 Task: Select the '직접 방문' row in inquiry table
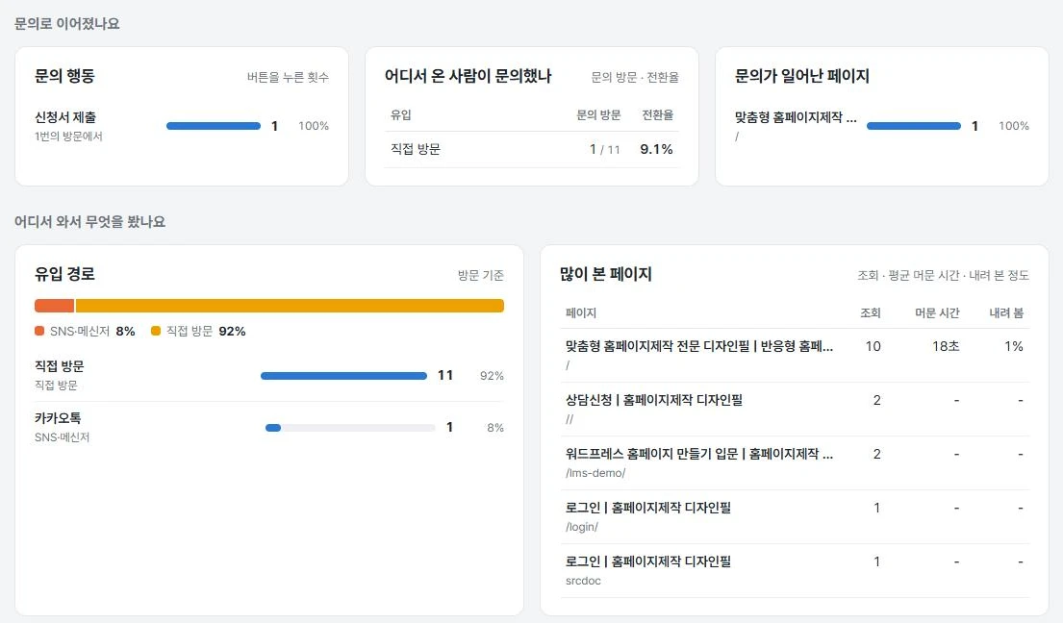pyautogui.click(x=531, y=149)
